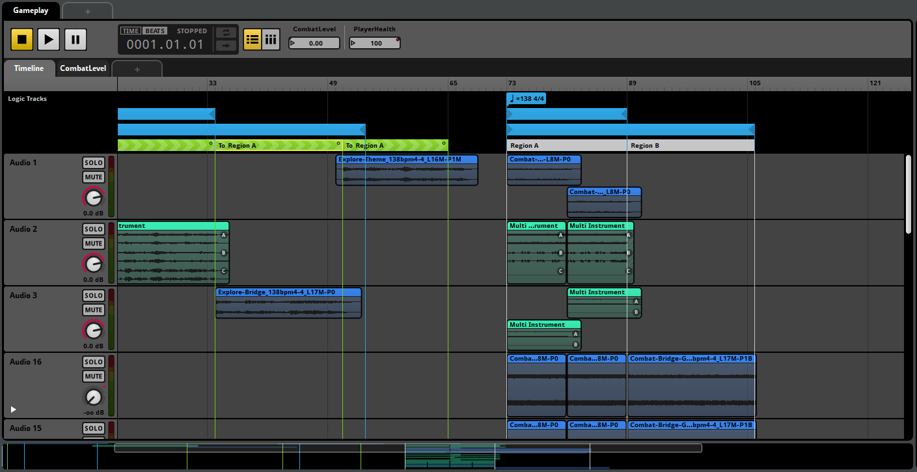
Task: Select the lower Multi Instrument on Audio 3
Action: (544, 335)
